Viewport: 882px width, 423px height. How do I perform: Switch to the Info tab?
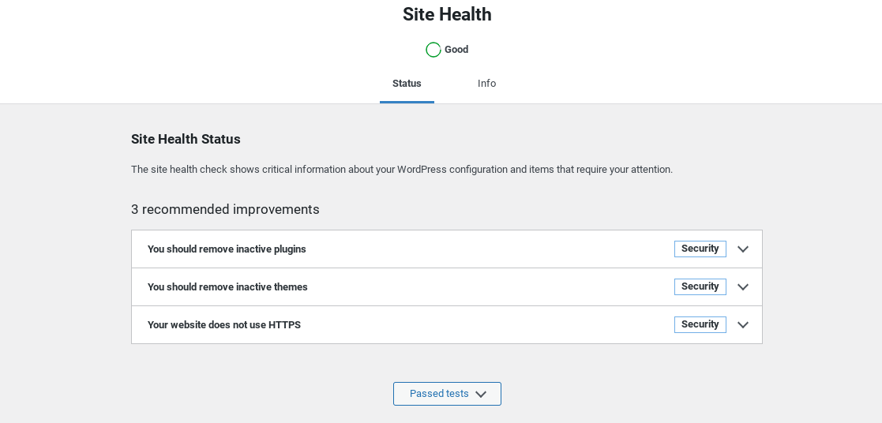[x=486, y=84]
